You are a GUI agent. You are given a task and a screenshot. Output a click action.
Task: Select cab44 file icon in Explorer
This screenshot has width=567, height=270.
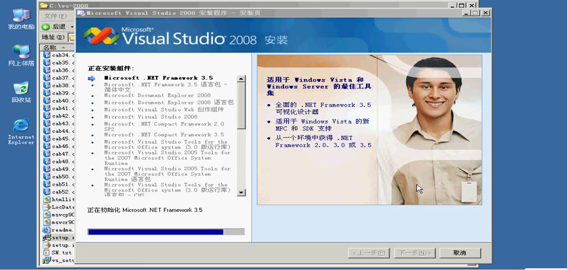[x=47, y=131]
